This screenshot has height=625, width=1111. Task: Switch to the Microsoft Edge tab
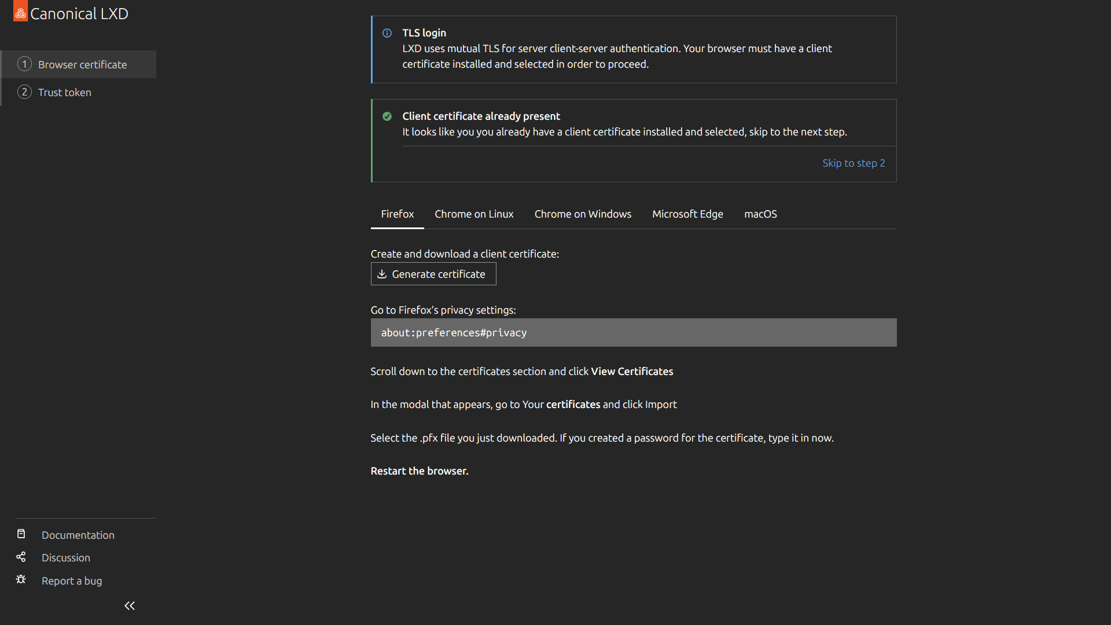click(687, 214)
